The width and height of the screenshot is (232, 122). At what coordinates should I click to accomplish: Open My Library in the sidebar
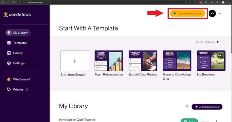pos(18,33)
